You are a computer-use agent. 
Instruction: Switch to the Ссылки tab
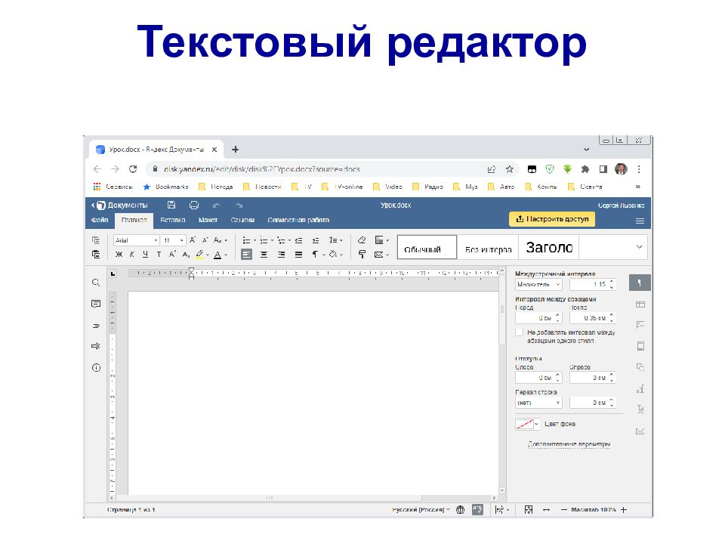click(x=242, y=220)
